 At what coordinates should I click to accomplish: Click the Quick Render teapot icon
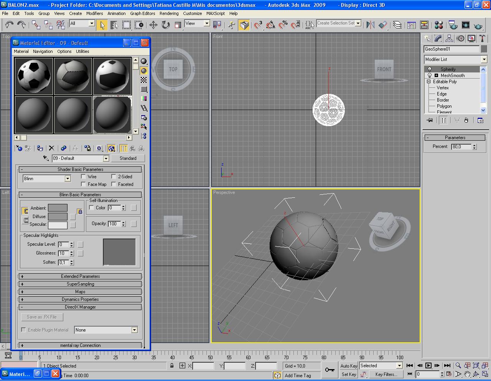coord(478,25)
